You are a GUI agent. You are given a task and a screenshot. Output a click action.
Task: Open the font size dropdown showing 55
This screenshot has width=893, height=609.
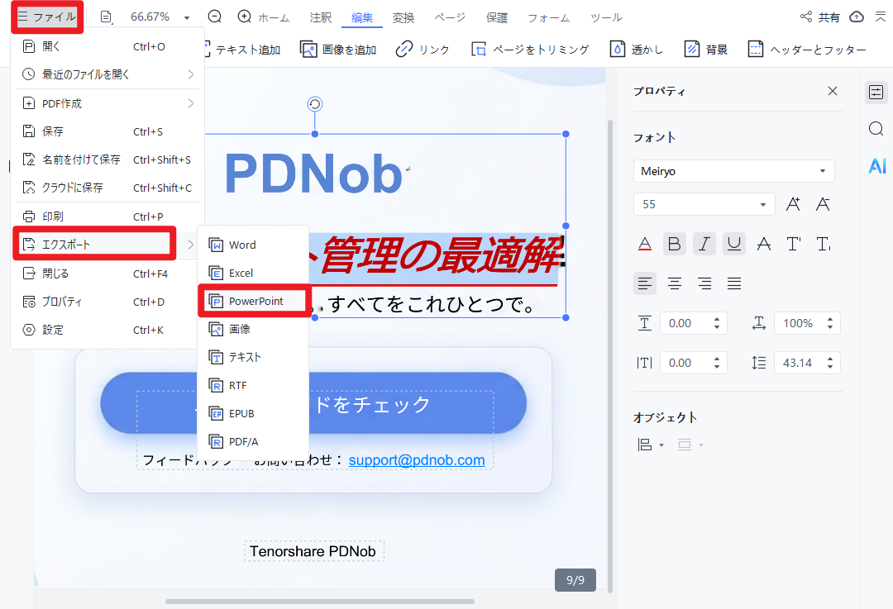(x=704, y=203)
